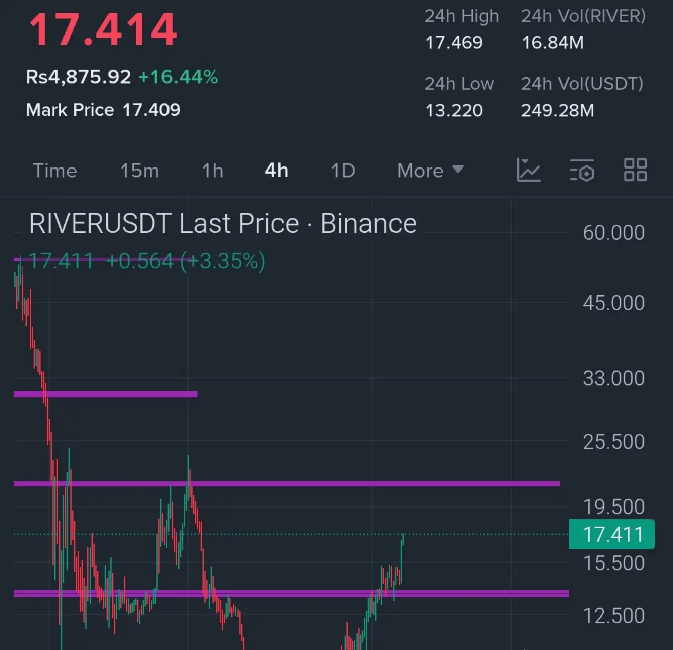
Task: Click the +16.44% change value
Action: (178, 77)
